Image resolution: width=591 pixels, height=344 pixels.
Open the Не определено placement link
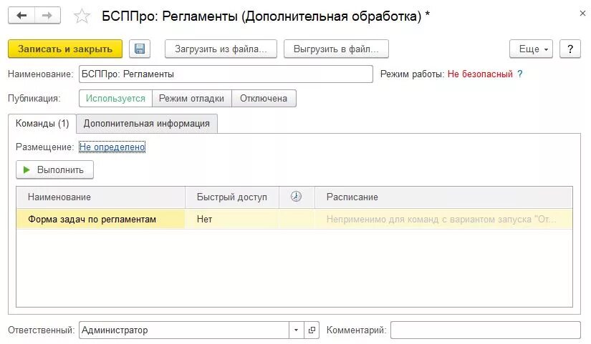[112, 147]
